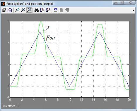Minimize the scope window
Viewport: 137px width, 111px height.
(116, 3)
